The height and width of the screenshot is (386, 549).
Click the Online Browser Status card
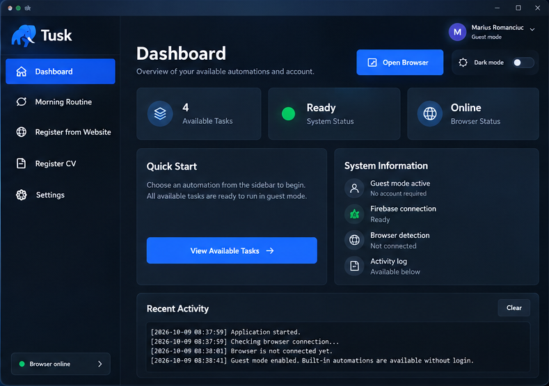coord(473,114)
